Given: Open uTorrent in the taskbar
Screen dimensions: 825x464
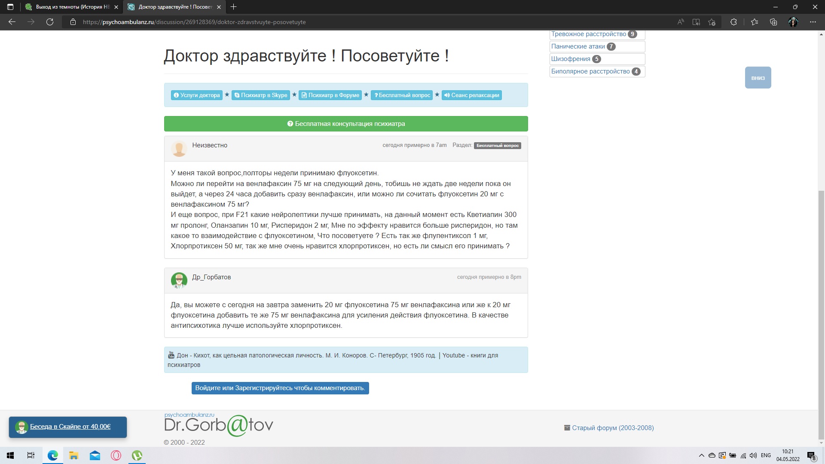Looking at the screenshot, I should coord(137,455).
